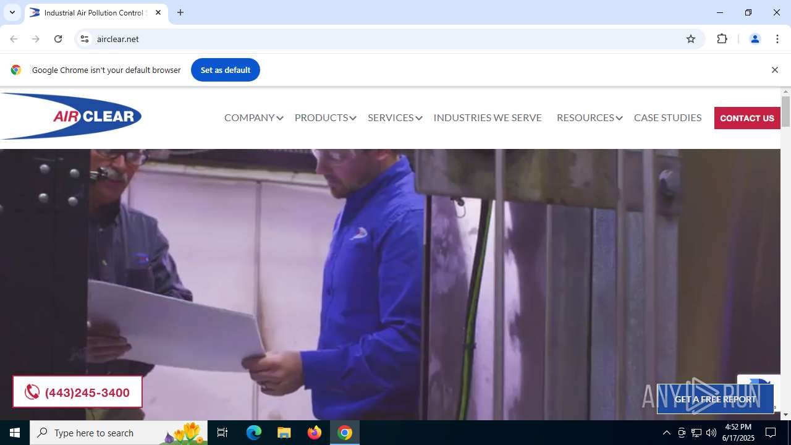Image resolution: width=791 pixels, height=445 pixels.
Task: Open the network status tray icon
Action: (x=696, y=433)
